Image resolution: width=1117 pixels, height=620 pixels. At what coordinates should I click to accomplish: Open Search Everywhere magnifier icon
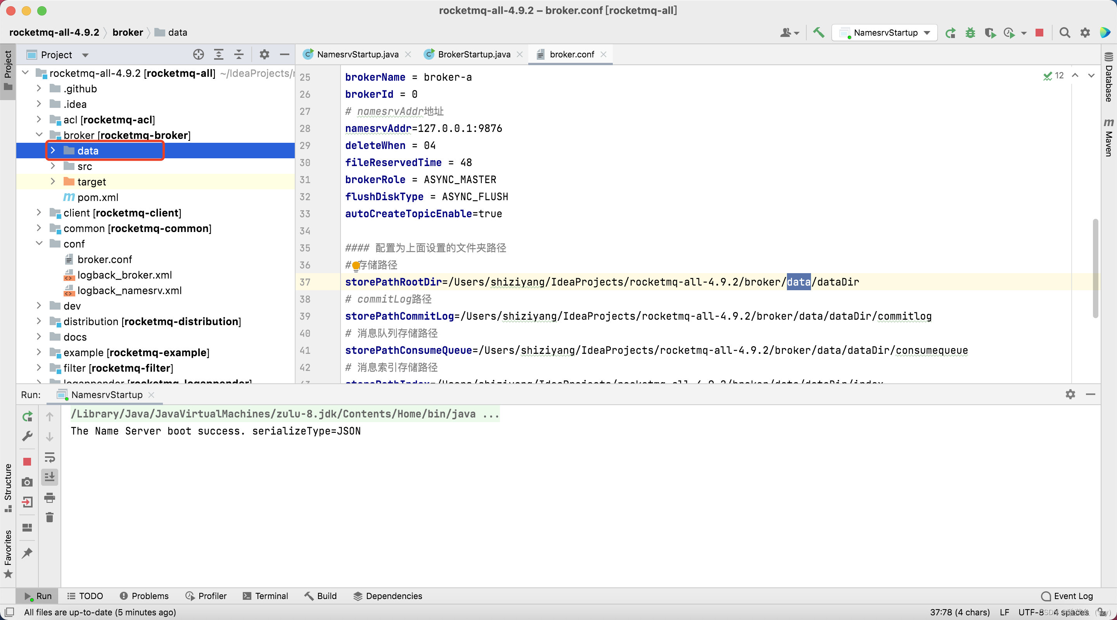coord(1065,33)
